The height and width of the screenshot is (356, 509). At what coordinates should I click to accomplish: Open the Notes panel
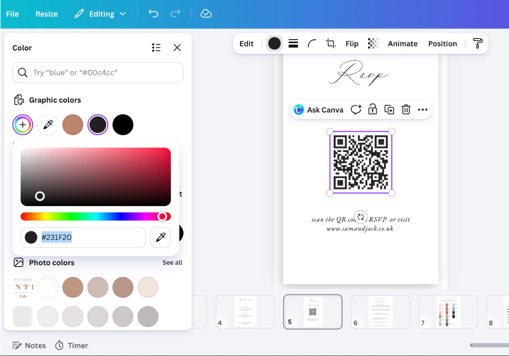click(x=29, y=345)
